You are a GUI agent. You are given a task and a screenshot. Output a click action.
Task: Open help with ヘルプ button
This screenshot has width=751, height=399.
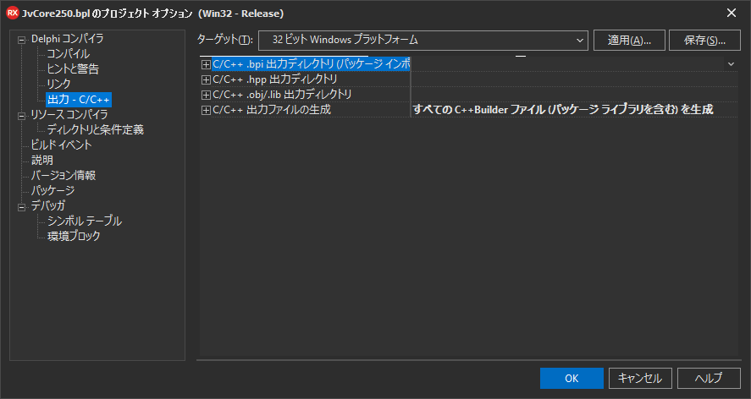pyautogui.click(x=709, y=379)
